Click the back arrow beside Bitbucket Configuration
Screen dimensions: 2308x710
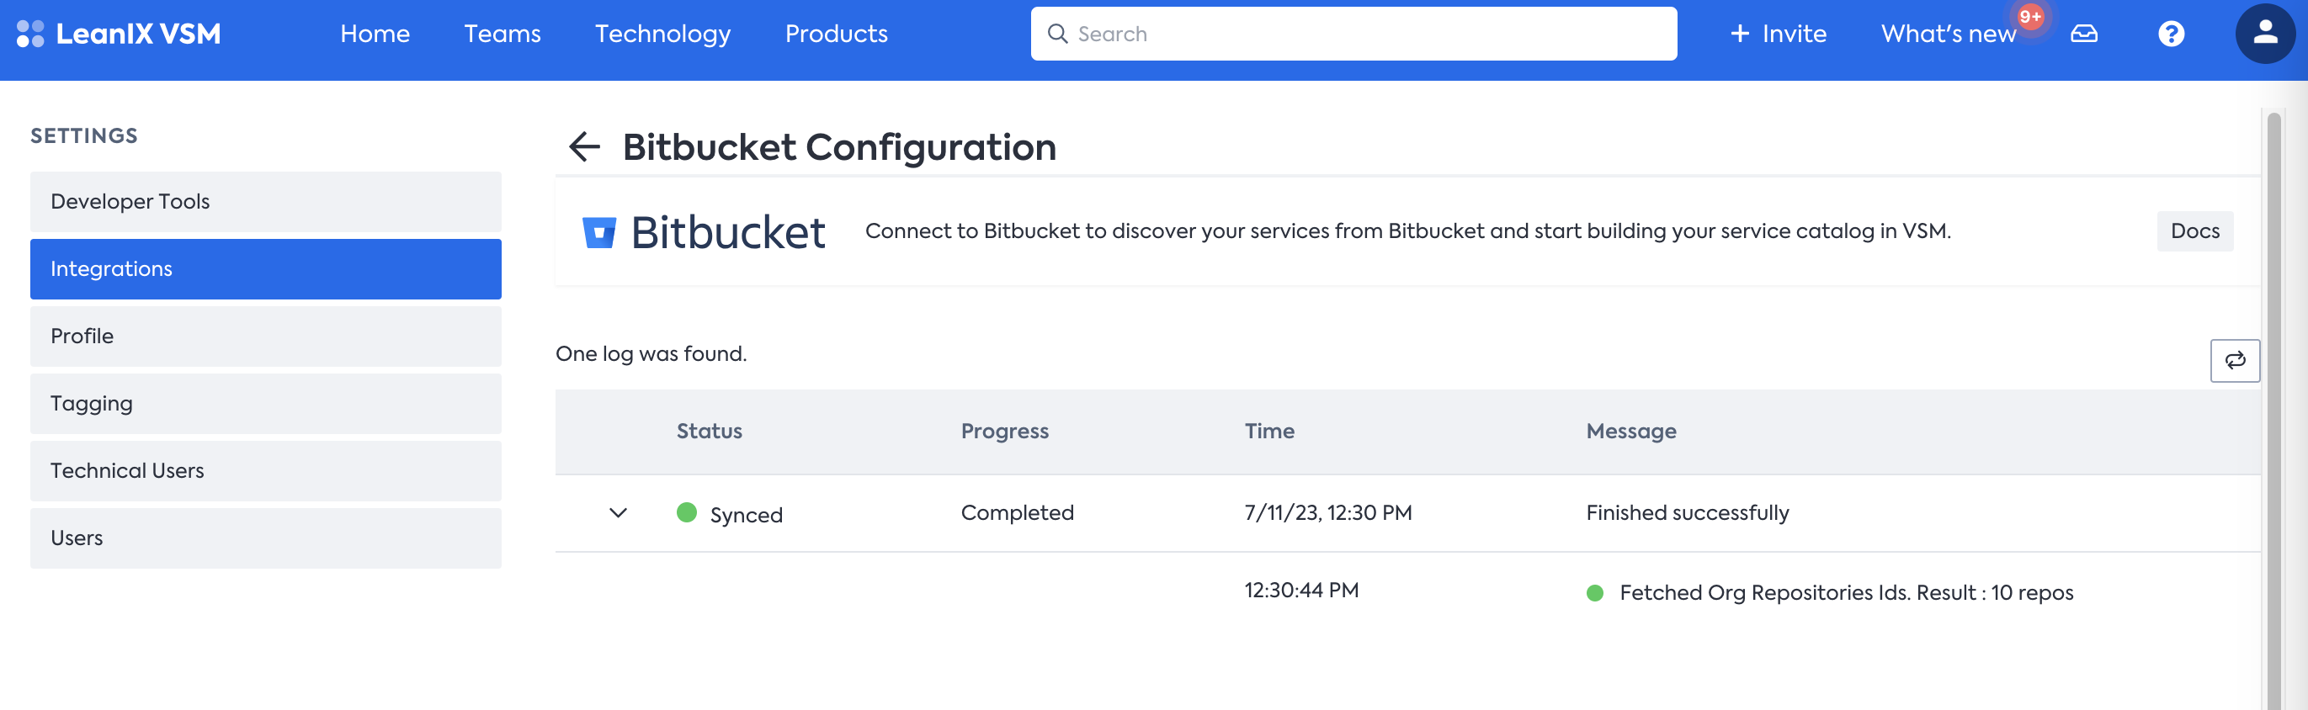(584, 147)
